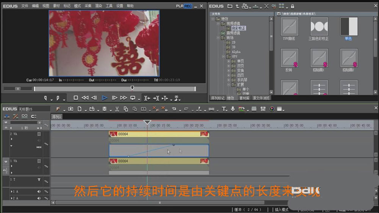Viewport: 379px width, 213px height.
Task: Switch to the 源文件浏览 tab
Action: click(x=261, y=98)
